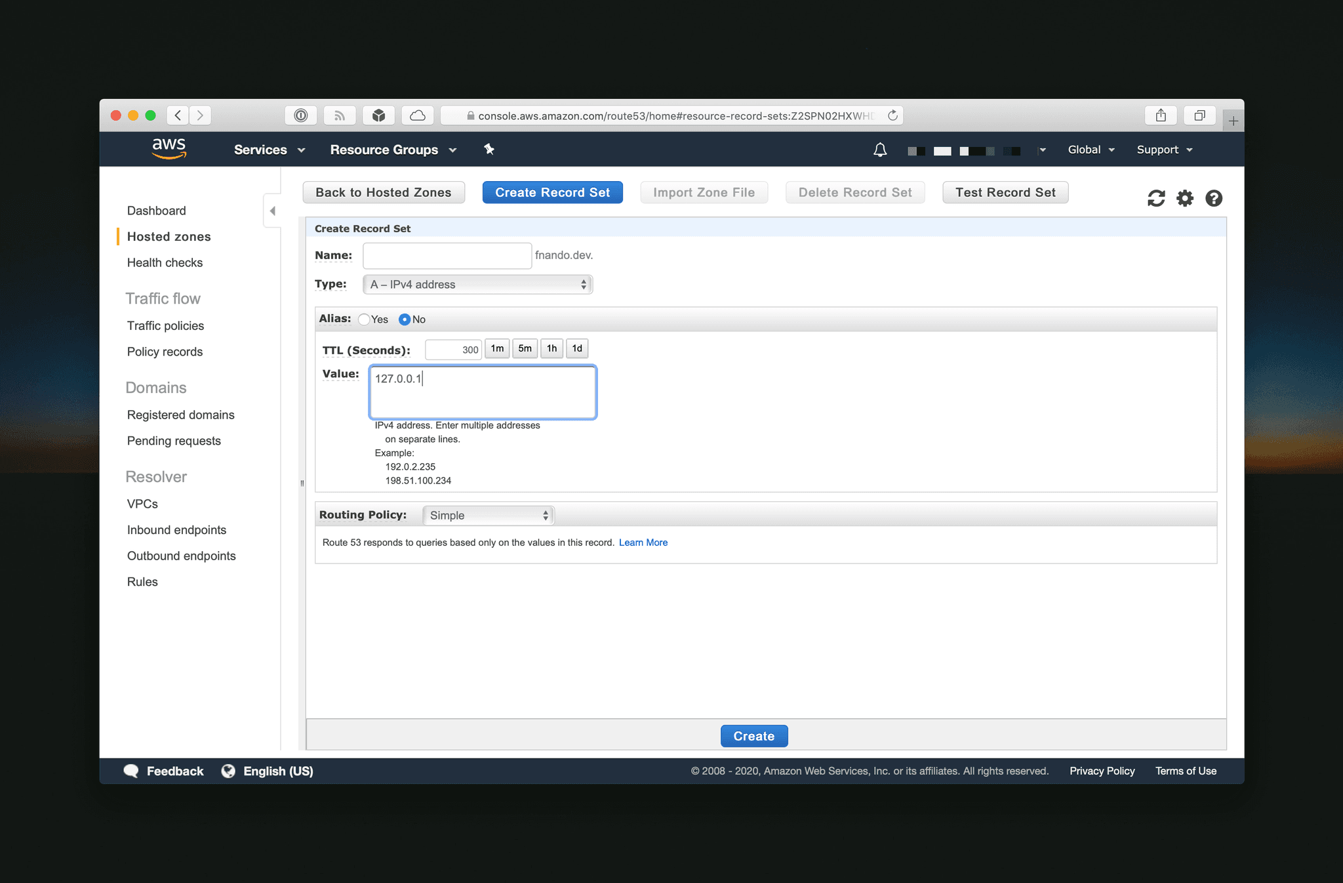Screen dimensions: 1343x883
Task: Open pinned shortcuts via pin icon
Action: pos(489,150)
